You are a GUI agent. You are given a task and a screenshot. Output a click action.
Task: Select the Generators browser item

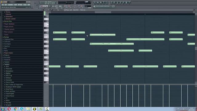click(x=9, y=16)
